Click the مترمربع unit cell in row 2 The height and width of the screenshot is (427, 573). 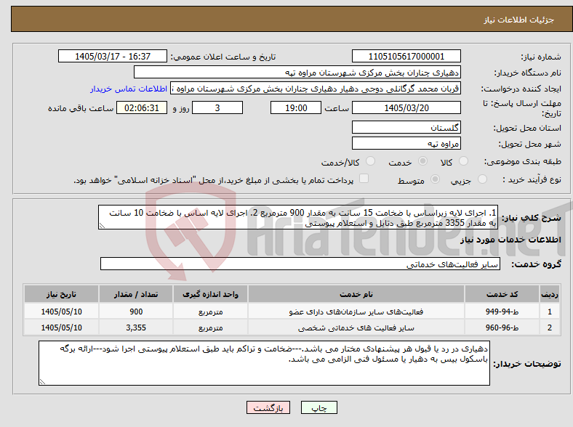tap(210, 328)
